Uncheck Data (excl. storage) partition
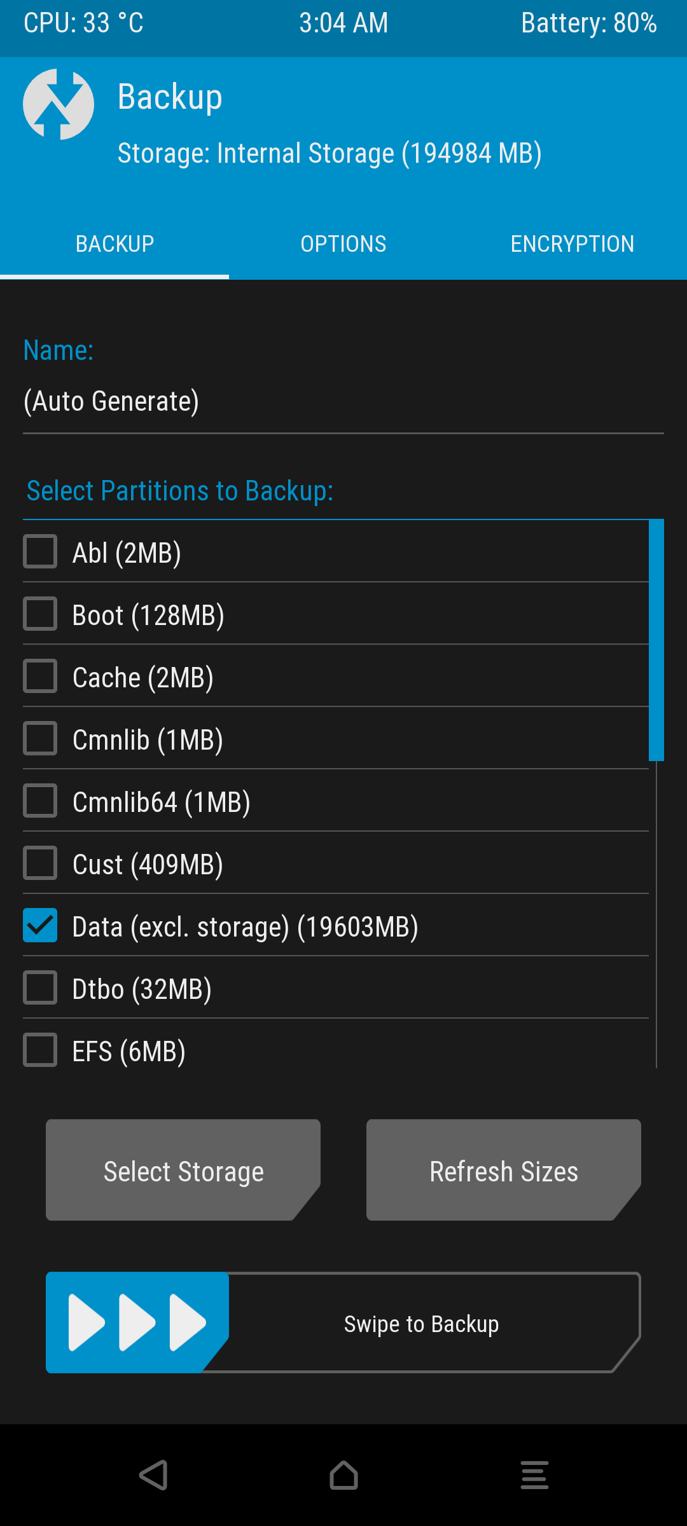 coord(40,925)
